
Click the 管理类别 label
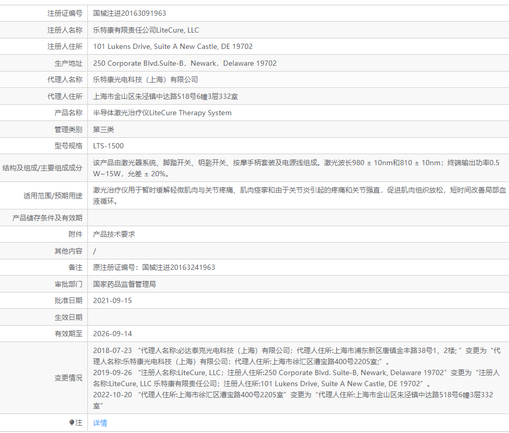(68, 129)
